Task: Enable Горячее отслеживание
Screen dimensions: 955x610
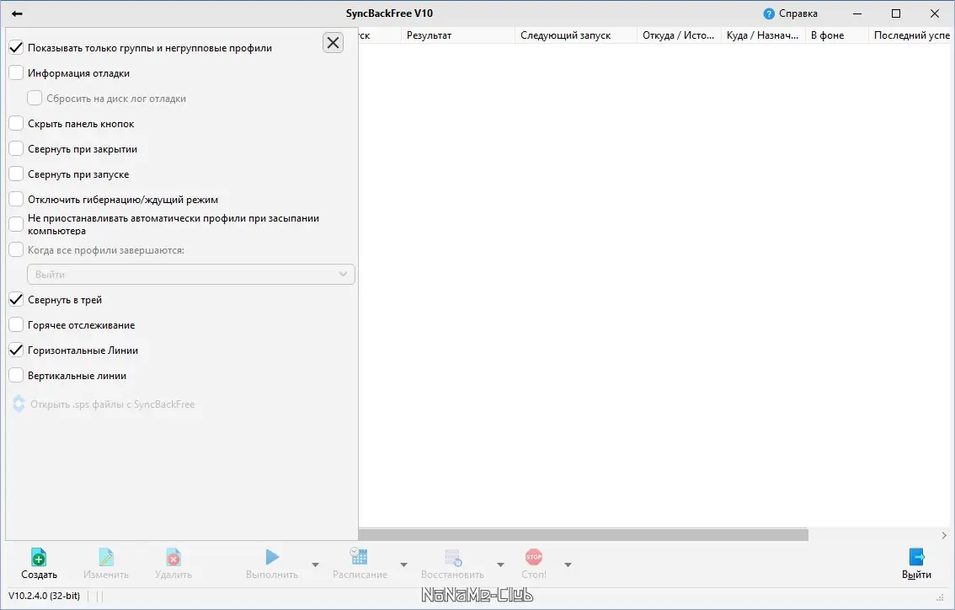Action: [16, 325]
